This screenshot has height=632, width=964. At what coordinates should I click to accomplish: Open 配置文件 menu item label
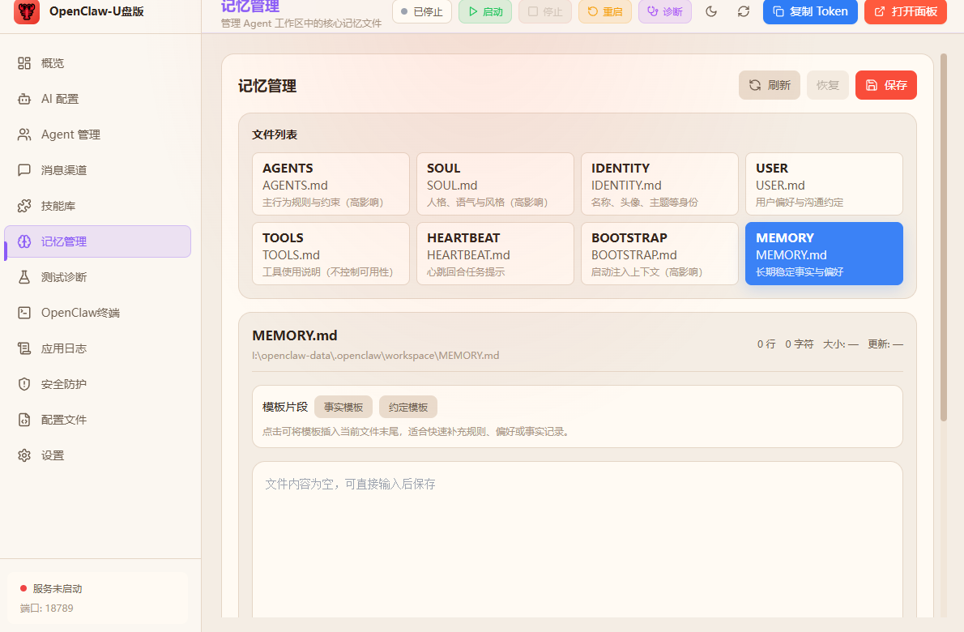(x=64, y=420)
